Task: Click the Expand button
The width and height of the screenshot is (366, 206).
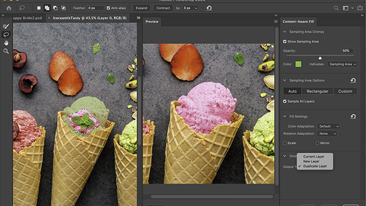Action: 141,8
